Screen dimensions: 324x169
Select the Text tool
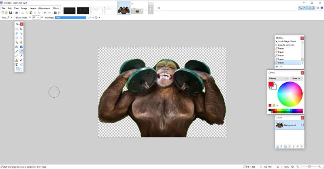coord(17,64)
